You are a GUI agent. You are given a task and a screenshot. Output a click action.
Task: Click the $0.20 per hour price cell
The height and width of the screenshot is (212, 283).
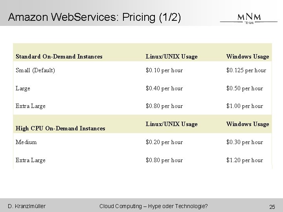(x=164, y=142)
